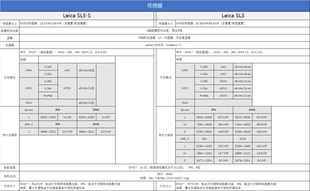Click the 7392 x 4928 resolution cell
This screenshot has height=191, width=310.
tap(204, 124)
